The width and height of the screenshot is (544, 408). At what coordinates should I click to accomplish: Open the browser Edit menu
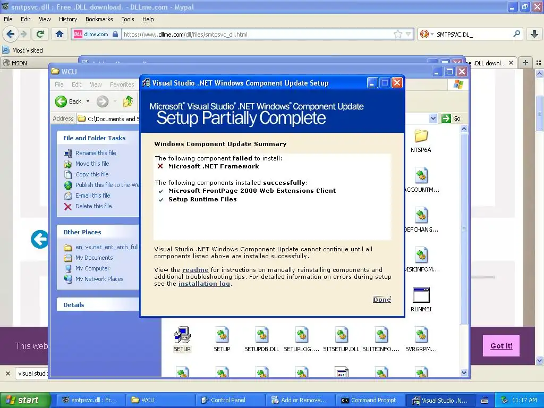coord(25,19)
